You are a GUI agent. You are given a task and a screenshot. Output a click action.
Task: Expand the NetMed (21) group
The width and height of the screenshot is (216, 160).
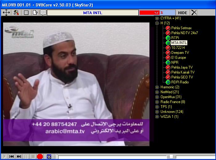pyautogui.click(x=157, y=92)
